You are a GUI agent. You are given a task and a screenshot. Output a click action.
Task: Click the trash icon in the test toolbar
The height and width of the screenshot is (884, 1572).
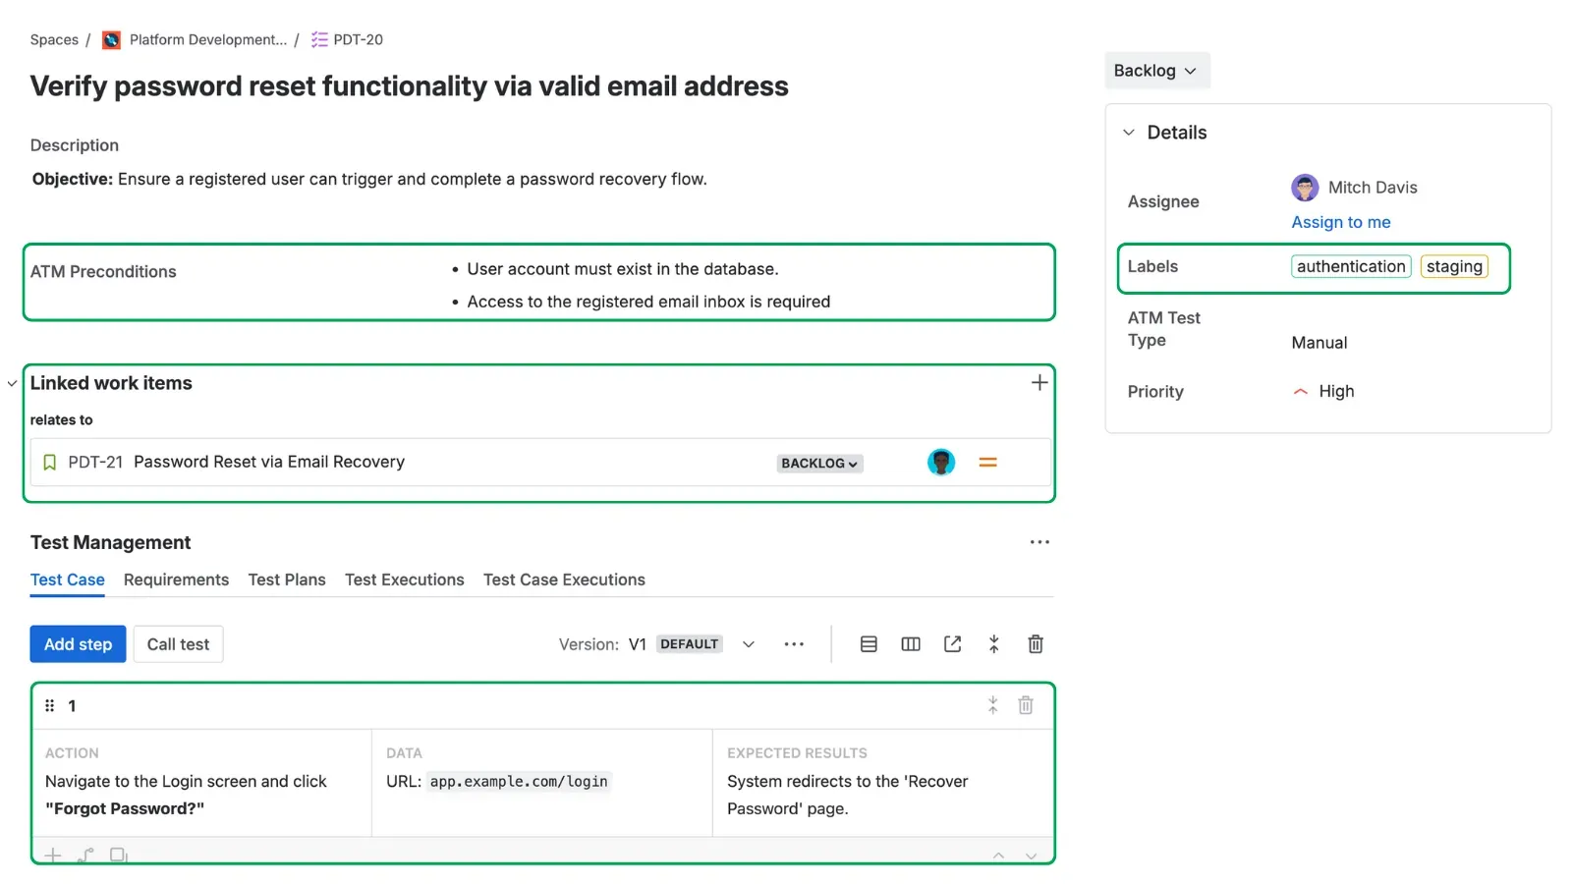(1035, 644)
